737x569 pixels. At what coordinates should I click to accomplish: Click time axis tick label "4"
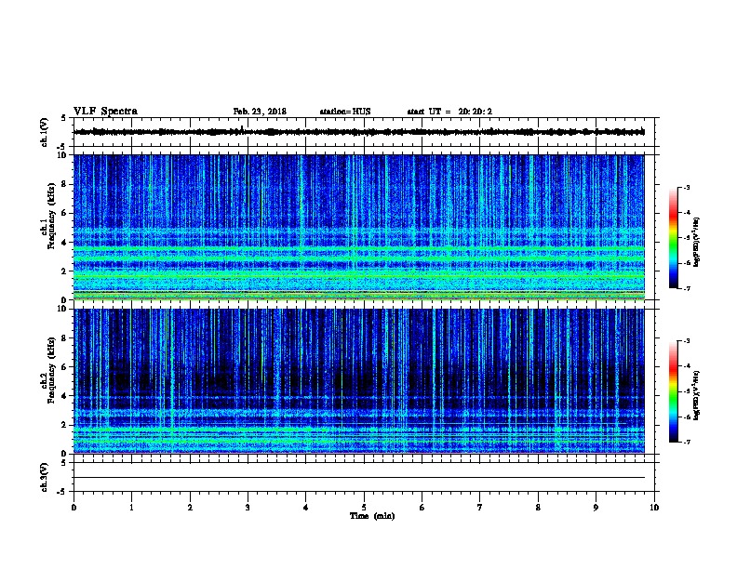coord(306,508)
